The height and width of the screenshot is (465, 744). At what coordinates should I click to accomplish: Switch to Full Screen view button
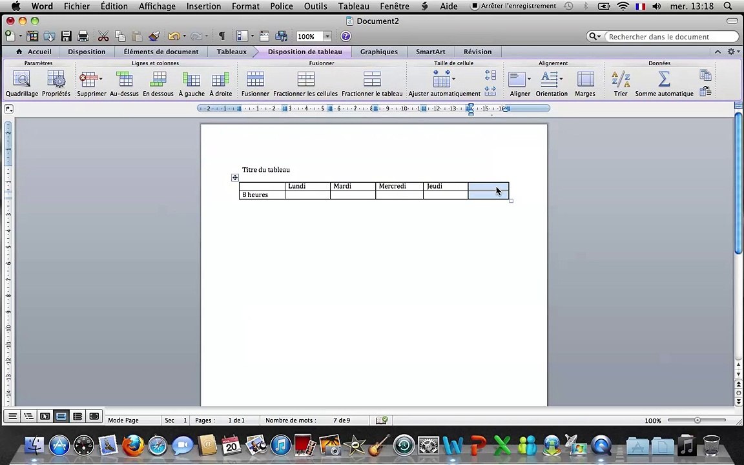pyautogui.click(x=94, y=416)
